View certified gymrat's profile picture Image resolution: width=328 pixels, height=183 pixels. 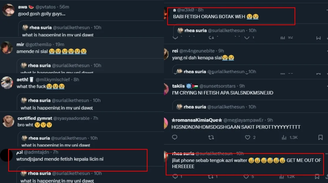point(8,121)
